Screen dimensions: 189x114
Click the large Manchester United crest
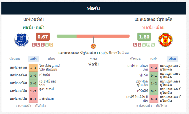point(165,40)
